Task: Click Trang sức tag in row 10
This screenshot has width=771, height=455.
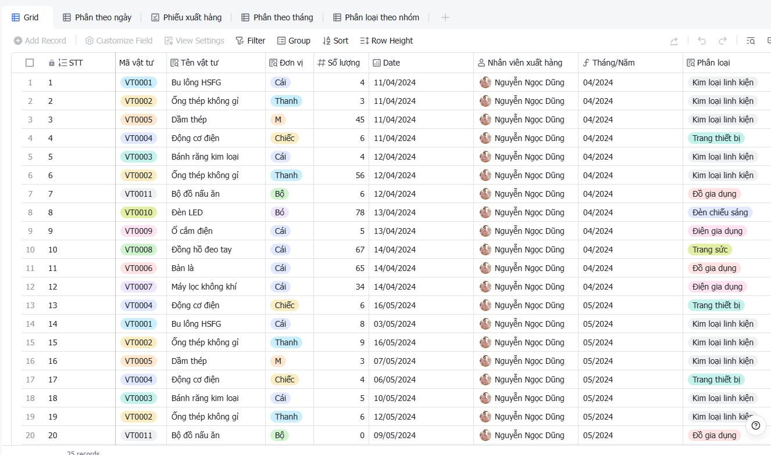Action: tap(710, 250)
